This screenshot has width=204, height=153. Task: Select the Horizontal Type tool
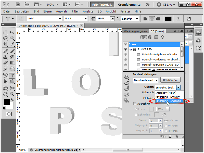point(12,75)
